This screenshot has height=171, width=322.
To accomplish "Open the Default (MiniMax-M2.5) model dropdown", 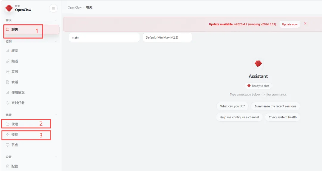I will coord(167,37).
